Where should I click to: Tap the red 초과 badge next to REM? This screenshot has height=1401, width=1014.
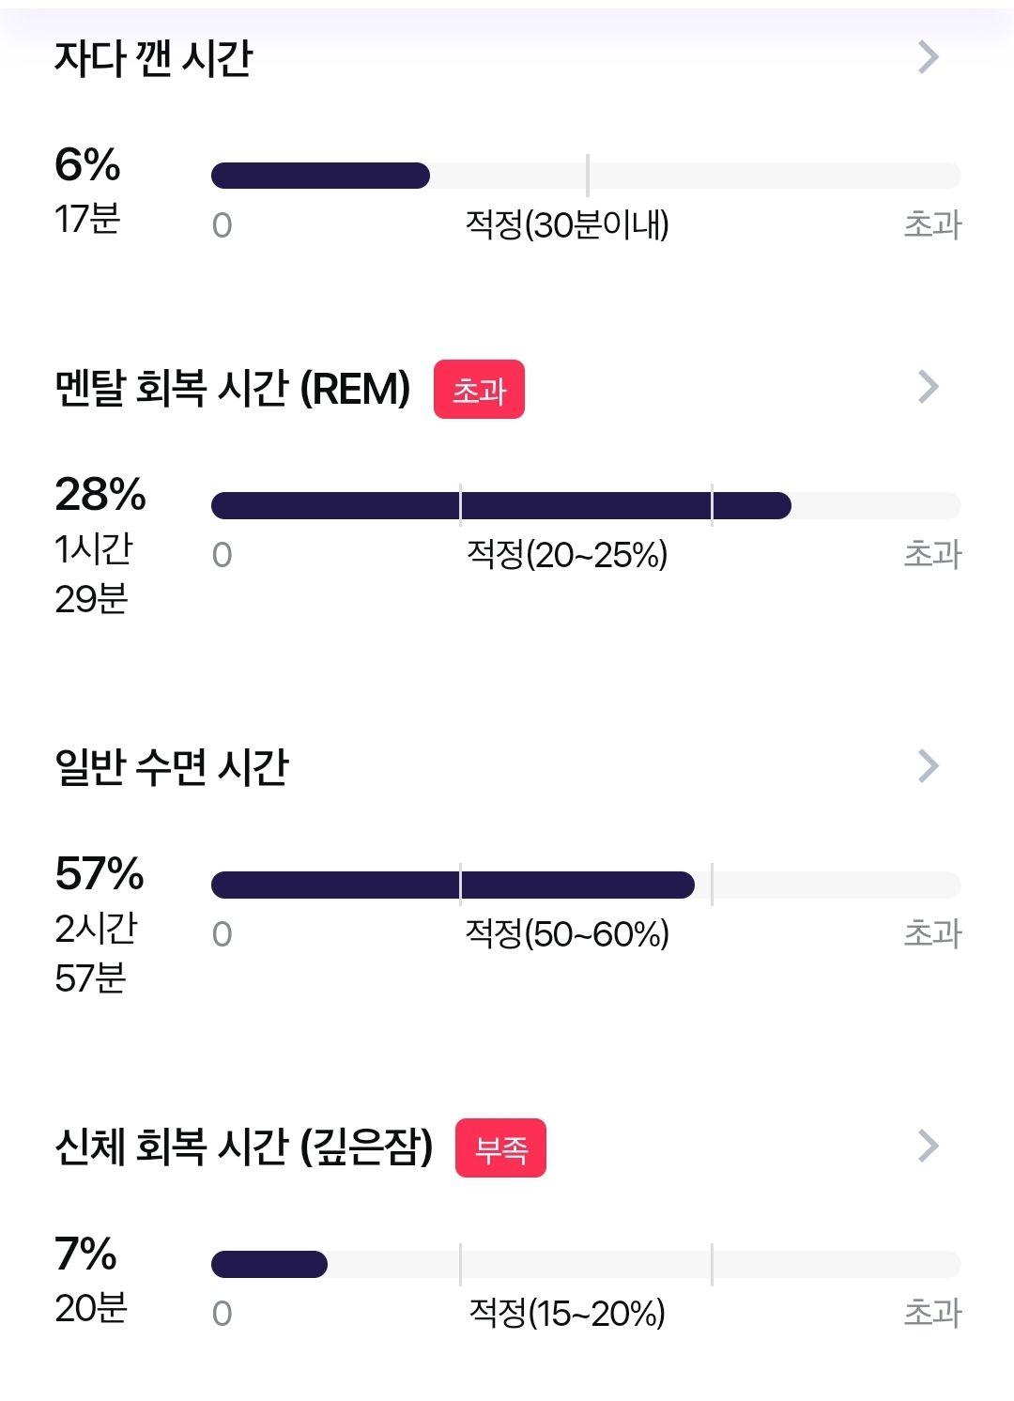(x=479, y=389)
